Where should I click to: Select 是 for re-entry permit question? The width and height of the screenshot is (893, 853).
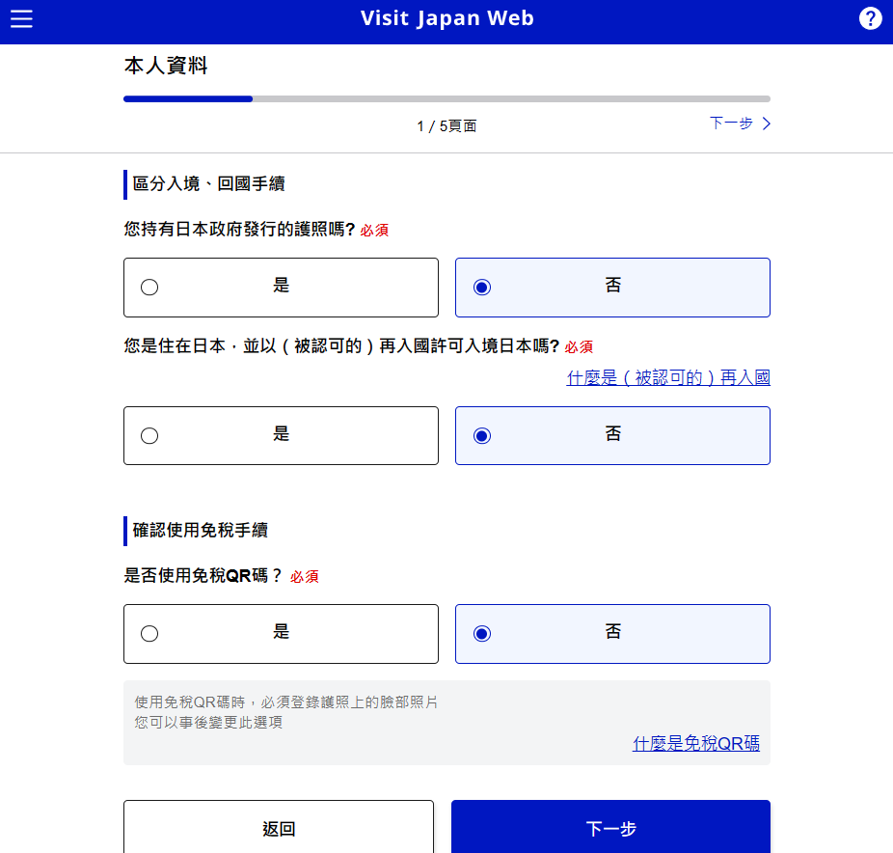point(281,435)
